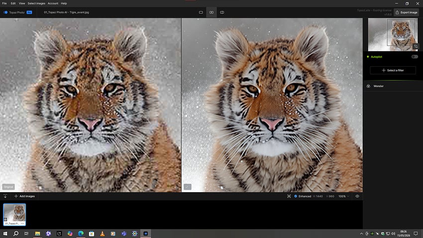This screenshot has width=423, height=238.
Task: Click the Wonder filter icon
Action: pyautogui.click(x=368, y=86)
